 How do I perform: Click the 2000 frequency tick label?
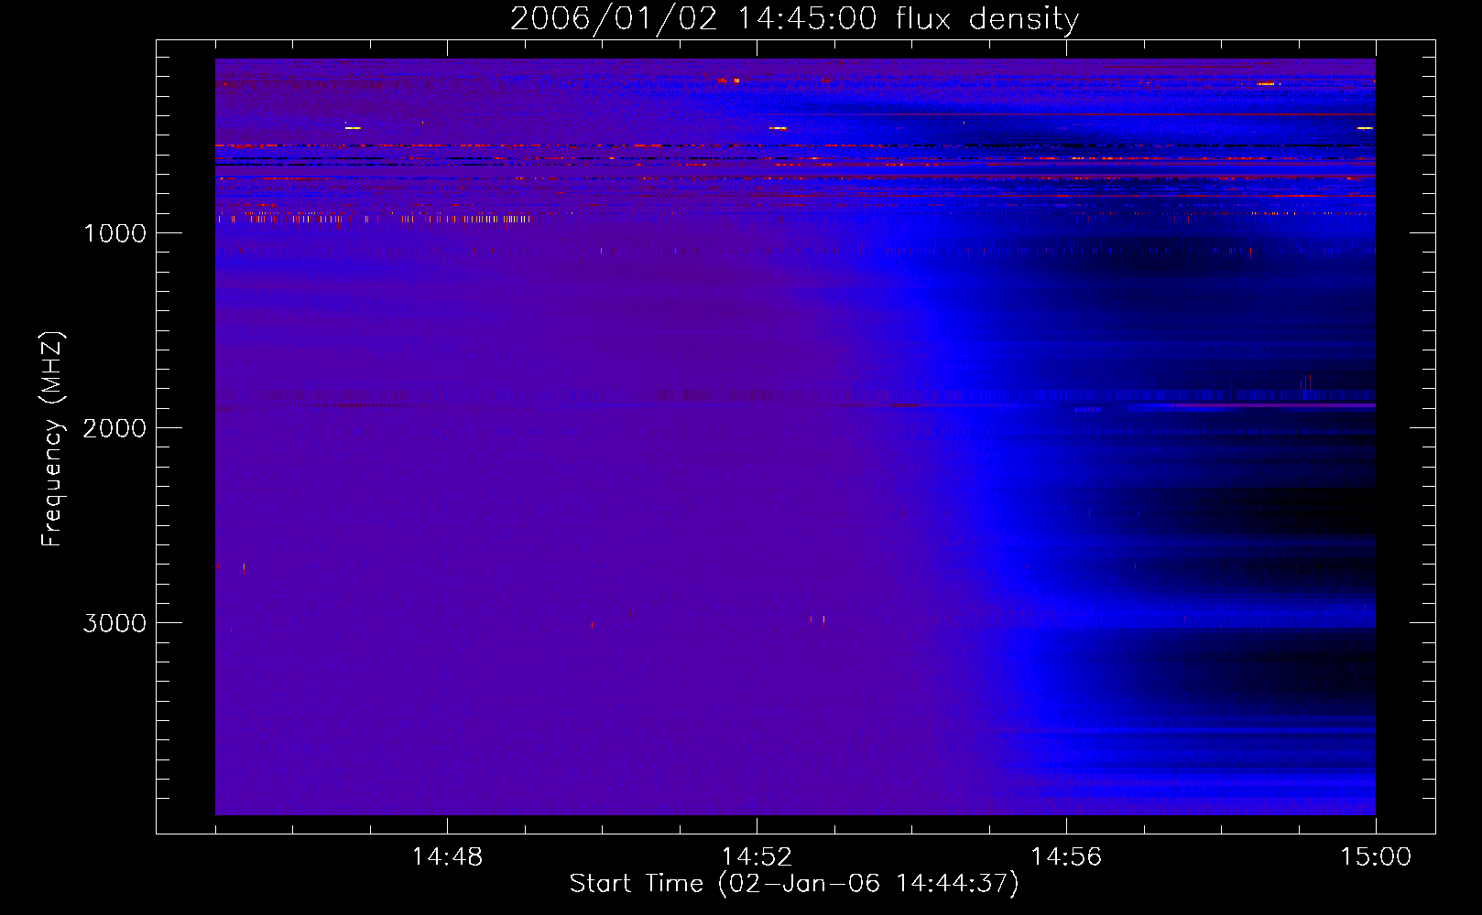point(114,428)
